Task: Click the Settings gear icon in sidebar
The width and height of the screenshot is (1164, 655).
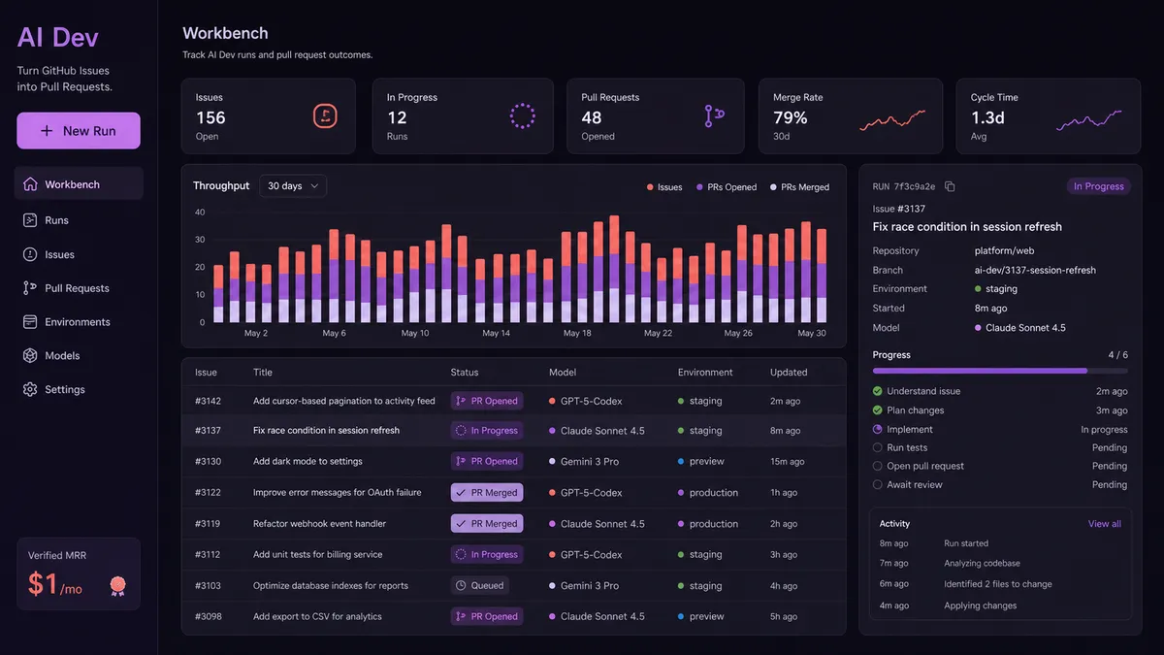Action: point(30,389)
